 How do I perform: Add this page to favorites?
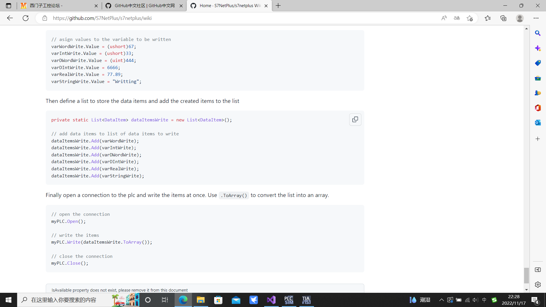click(470, 18)
